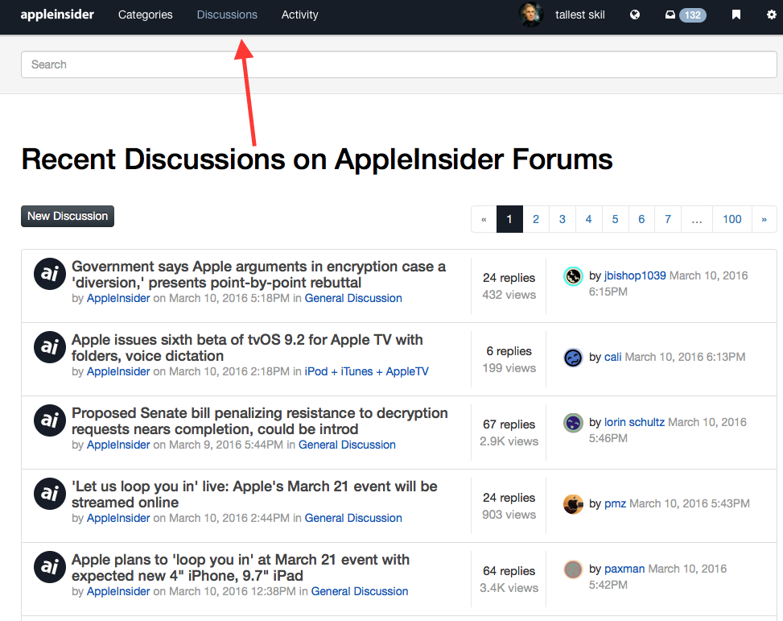Open cali user profile link
This screenshot has height=621, width=783.
612,357
